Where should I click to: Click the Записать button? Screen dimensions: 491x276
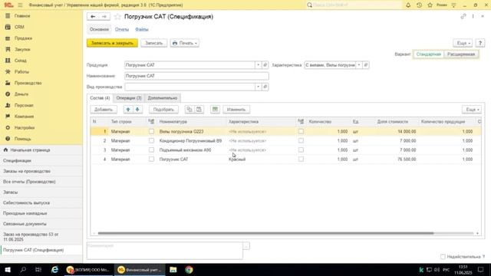pos(153,43)
